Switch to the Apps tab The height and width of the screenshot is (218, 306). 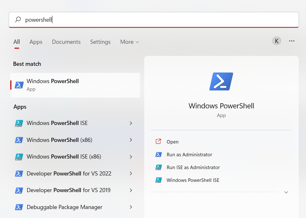[36, 42]
